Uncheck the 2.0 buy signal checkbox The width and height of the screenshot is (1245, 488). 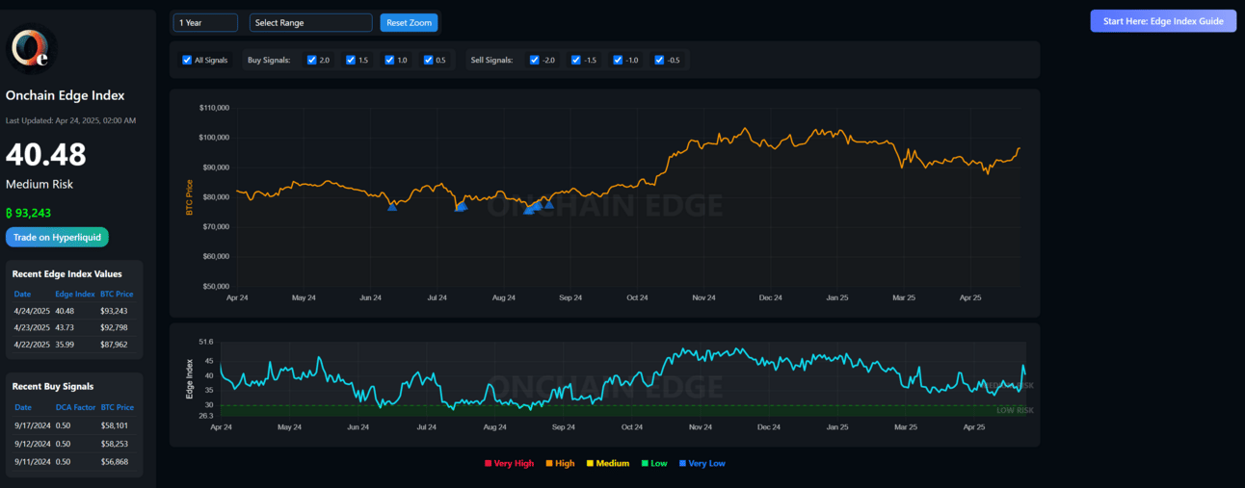tap(312, 61)
